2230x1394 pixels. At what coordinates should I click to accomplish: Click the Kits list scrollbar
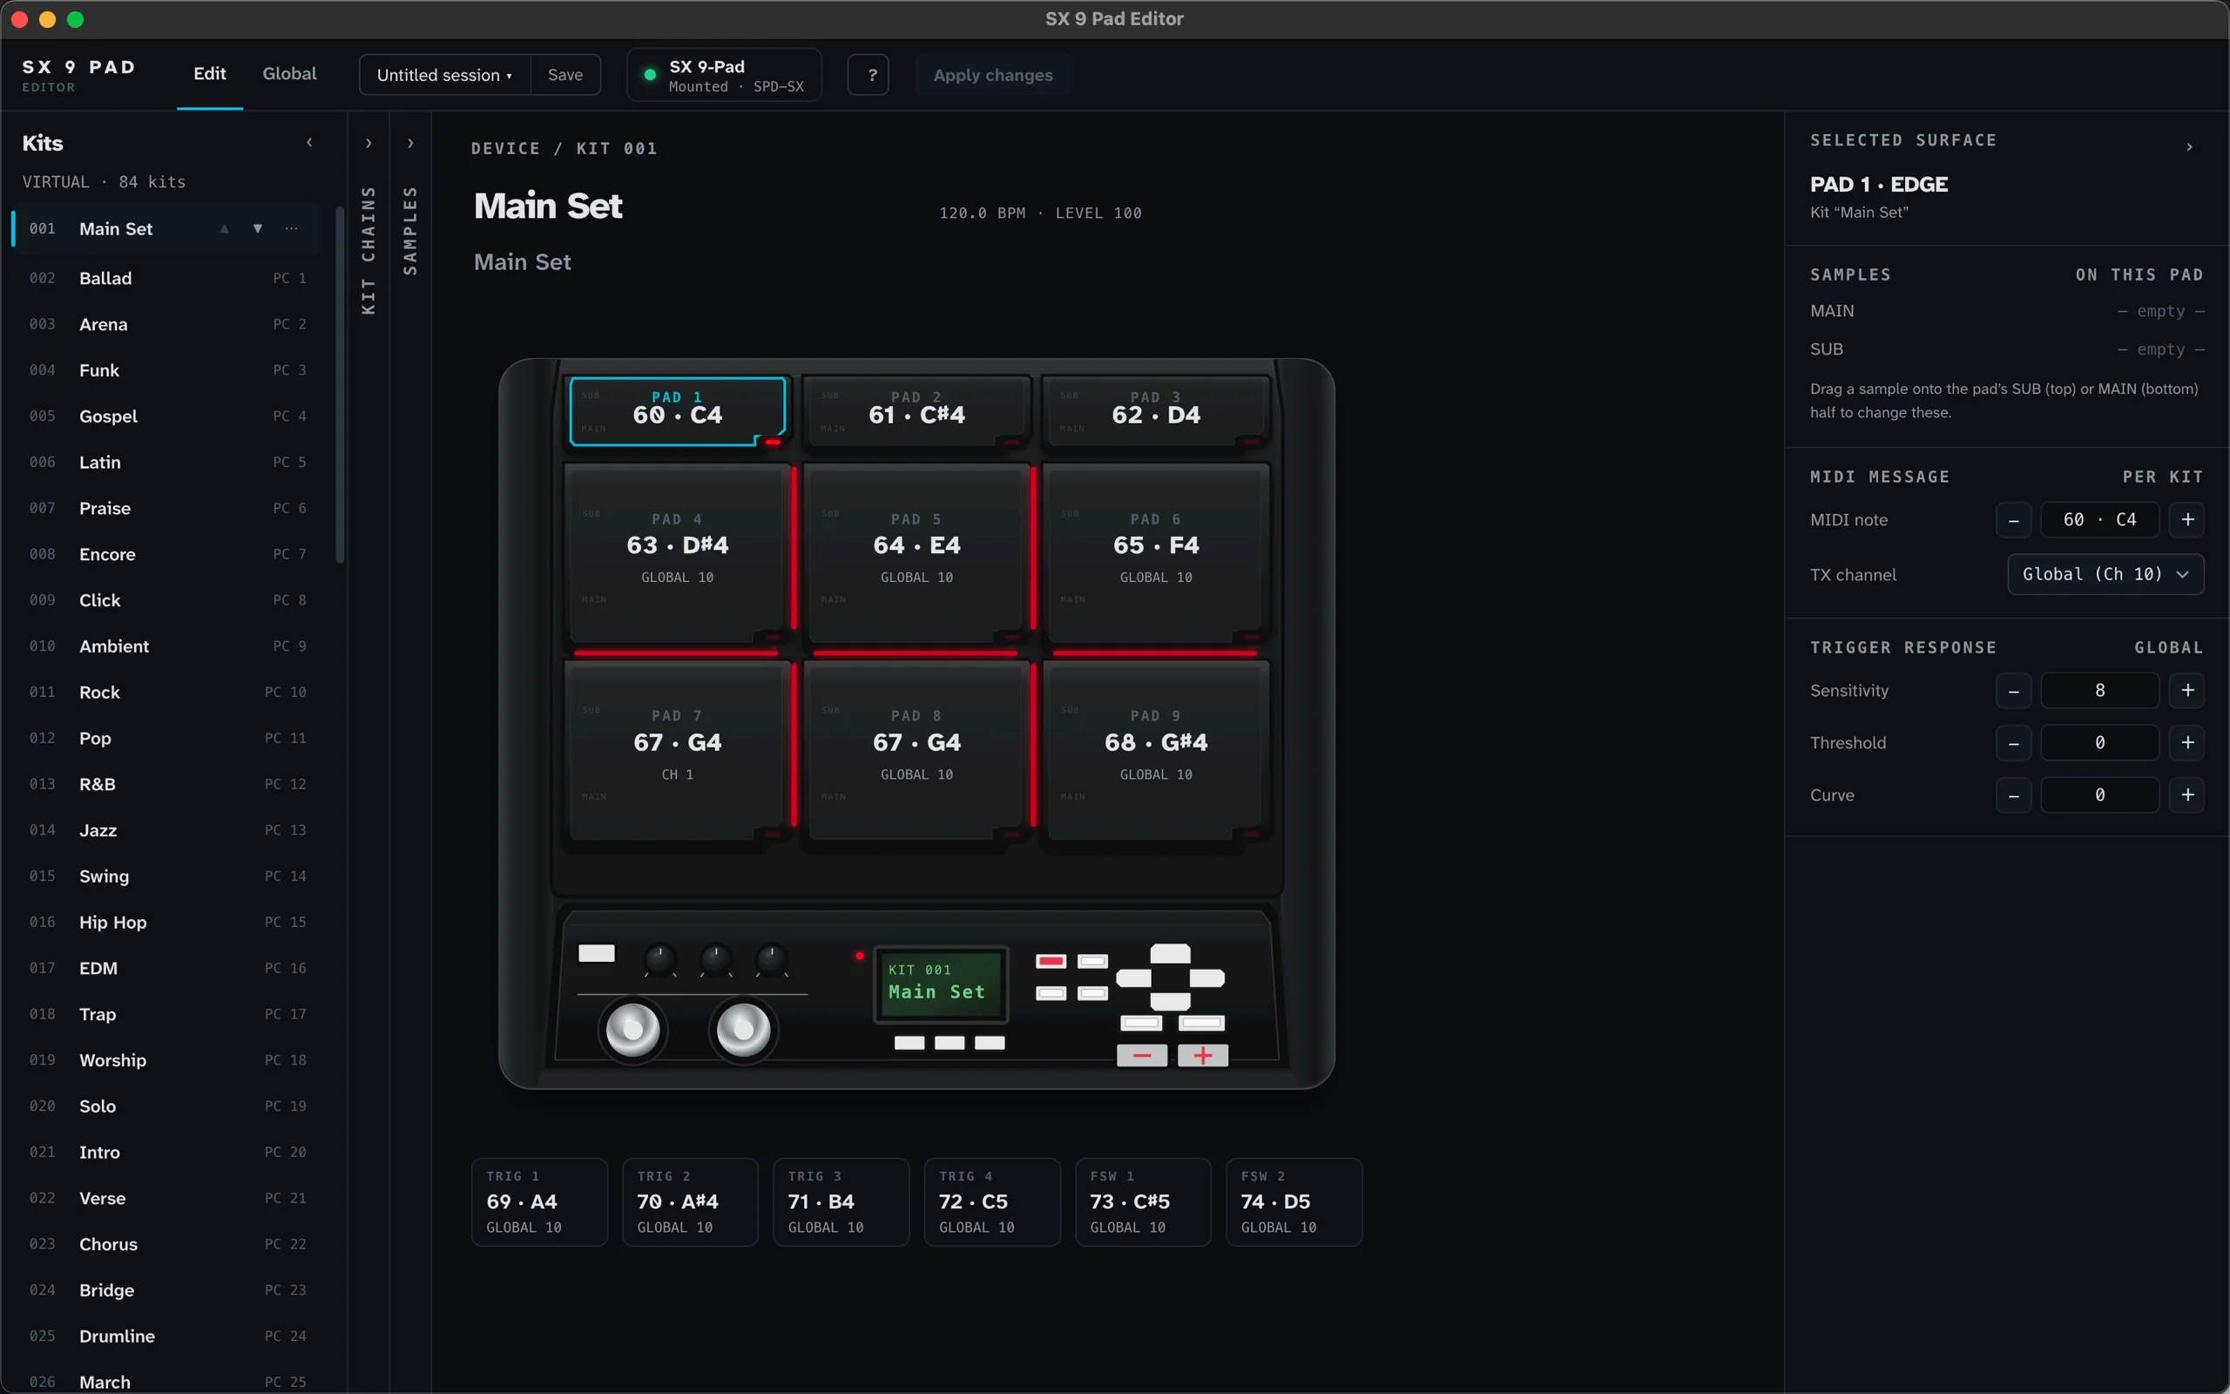click(x=340, y=384)
